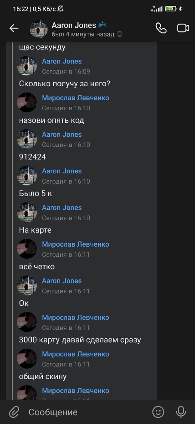The height and width of the screenshot is (424, 195).
Task: Tap the avatar next to "Было 5 к" message
Action: click(x=27, y=175)
